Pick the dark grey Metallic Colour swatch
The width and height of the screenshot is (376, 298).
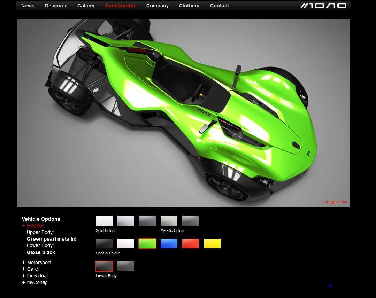pyautogui.click(x=190, y=221)
